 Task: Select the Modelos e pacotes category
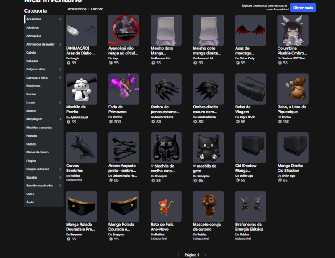pyautogui.click(x=44, y=128)
